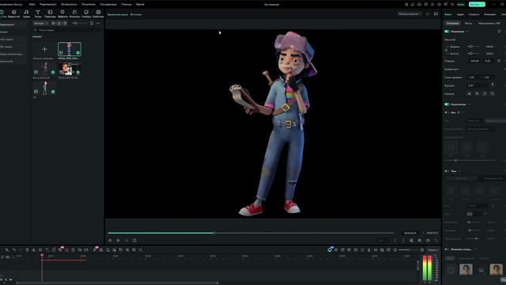Viewport: 506px width, 285px height.
Task: Toggle the Shadow section checkbox
Action: click(447, 171)
